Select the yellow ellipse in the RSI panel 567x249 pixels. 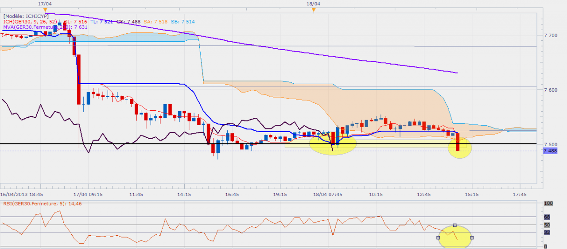(455, 237)
